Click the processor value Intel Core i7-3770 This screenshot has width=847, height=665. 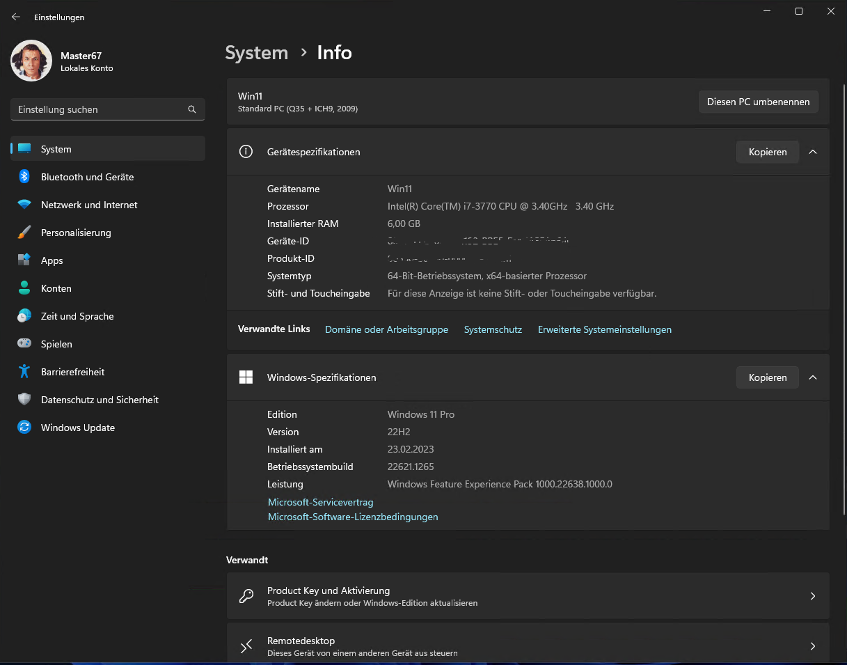[500, 206]
